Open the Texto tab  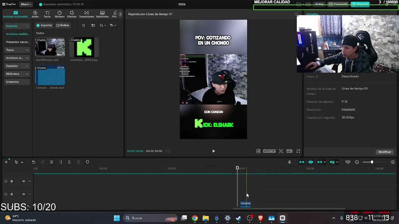click(x=47, y=14)
